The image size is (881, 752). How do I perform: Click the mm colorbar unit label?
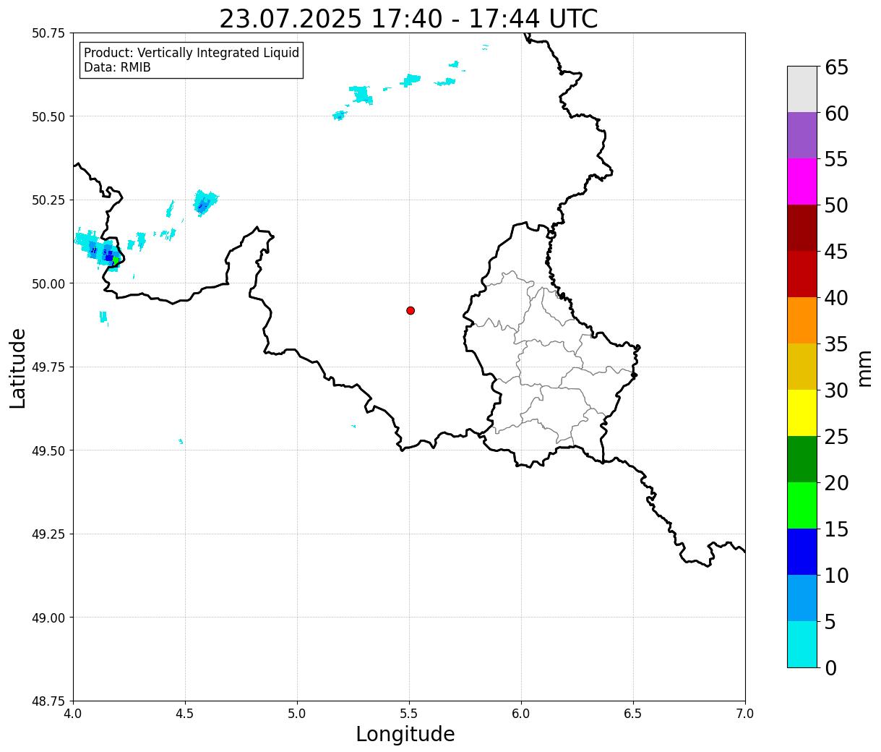click(864, 367)
